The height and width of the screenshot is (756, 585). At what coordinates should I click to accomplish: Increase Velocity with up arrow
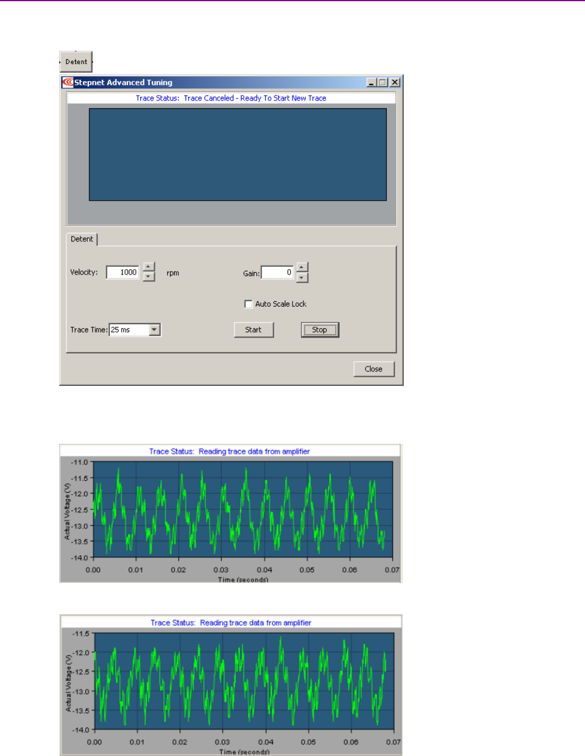pyautogui.click(x=149, y=267)
